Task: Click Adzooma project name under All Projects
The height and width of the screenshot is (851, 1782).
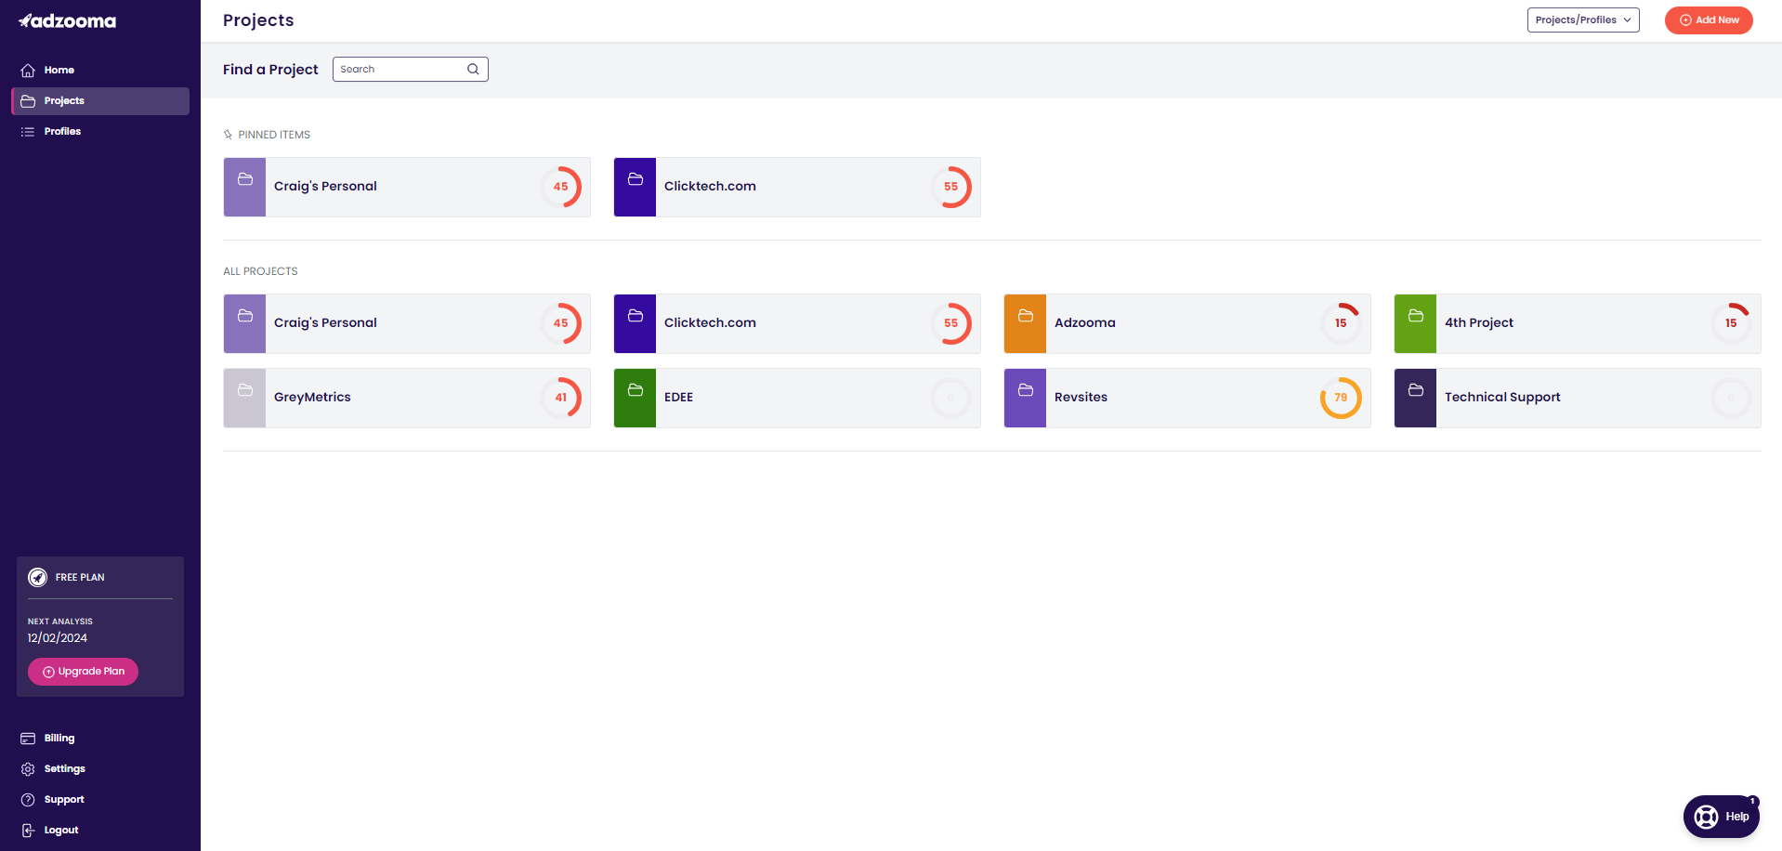Action: (x=1085, y=323)
